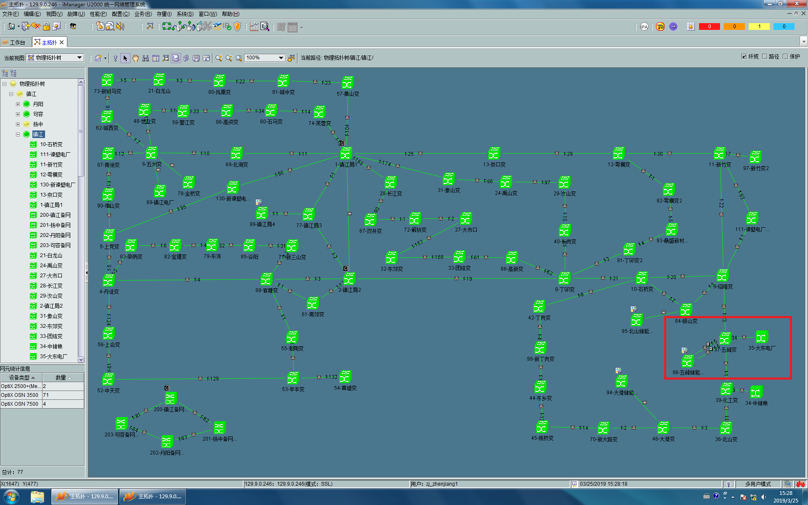The height and width of the screenshot is (505, 808).
Task: Close the 主拓扑 tab
Action: tap(62, 42)
